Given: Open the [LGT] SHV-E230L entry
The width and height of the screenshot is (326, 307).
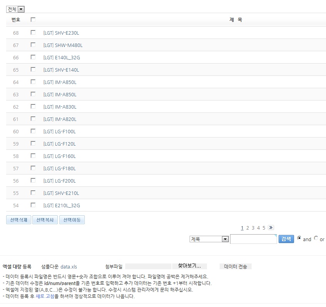Looking at the screenshot, I should tap(61, 33).
